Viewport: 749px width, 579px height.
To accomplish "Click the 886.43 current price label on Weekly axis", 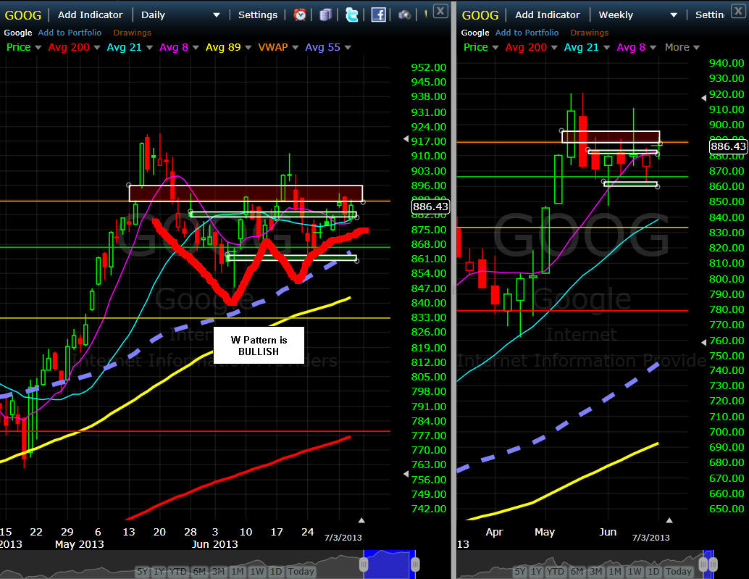I will 728,146.
